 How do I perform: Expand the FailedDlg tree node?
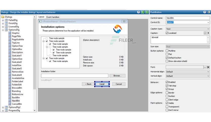(x=3, y=20)
